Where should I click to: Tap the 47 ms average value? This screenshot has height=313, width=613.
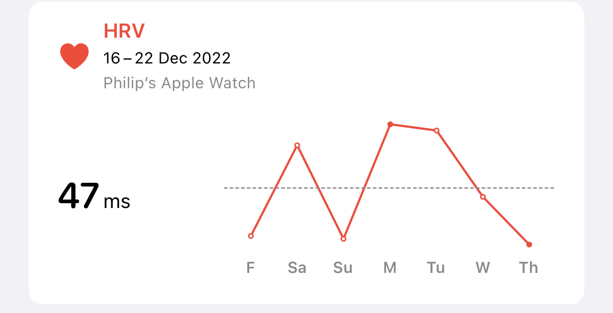(94, 196)
